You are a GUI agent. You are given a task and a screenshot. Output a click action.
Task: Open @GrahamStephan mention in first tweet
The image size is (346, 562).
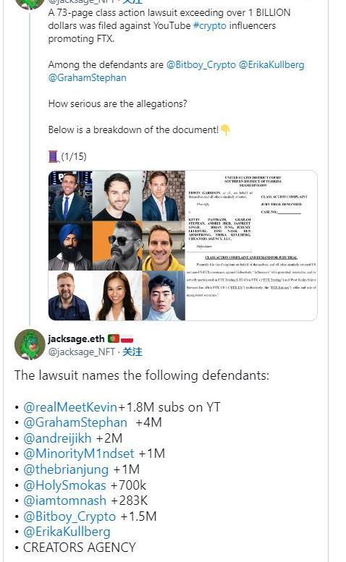[x=87, y=78]
